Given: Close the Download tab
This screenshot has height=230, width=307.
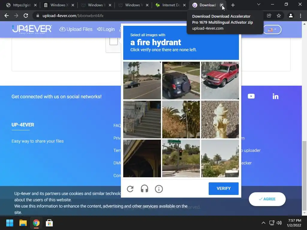Looking at the screenshot, I should point(222,5).
